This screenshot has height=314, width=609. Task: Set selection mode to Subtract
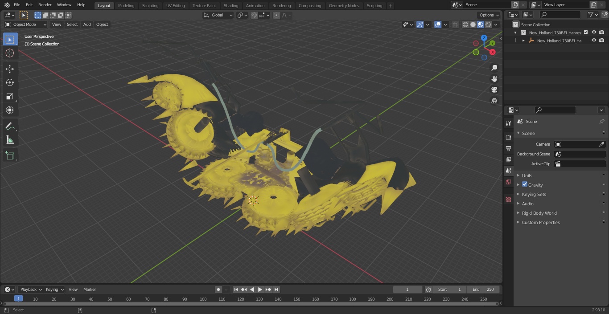click(53, 15)
